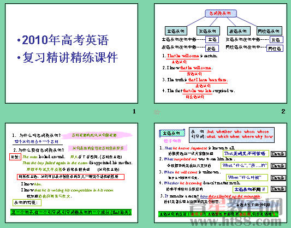Click the red-bordered 比较 box on slide 3
Image resolution: width=291 pixels, height=228 pixels.
coord(15,157)
